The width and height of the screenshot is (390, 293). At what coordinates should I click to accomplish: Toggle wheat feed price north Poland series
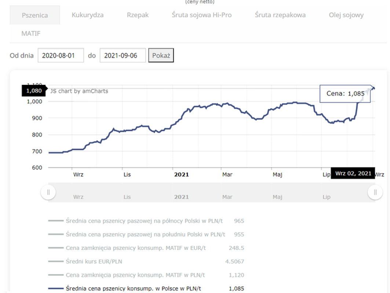point(146,221)
